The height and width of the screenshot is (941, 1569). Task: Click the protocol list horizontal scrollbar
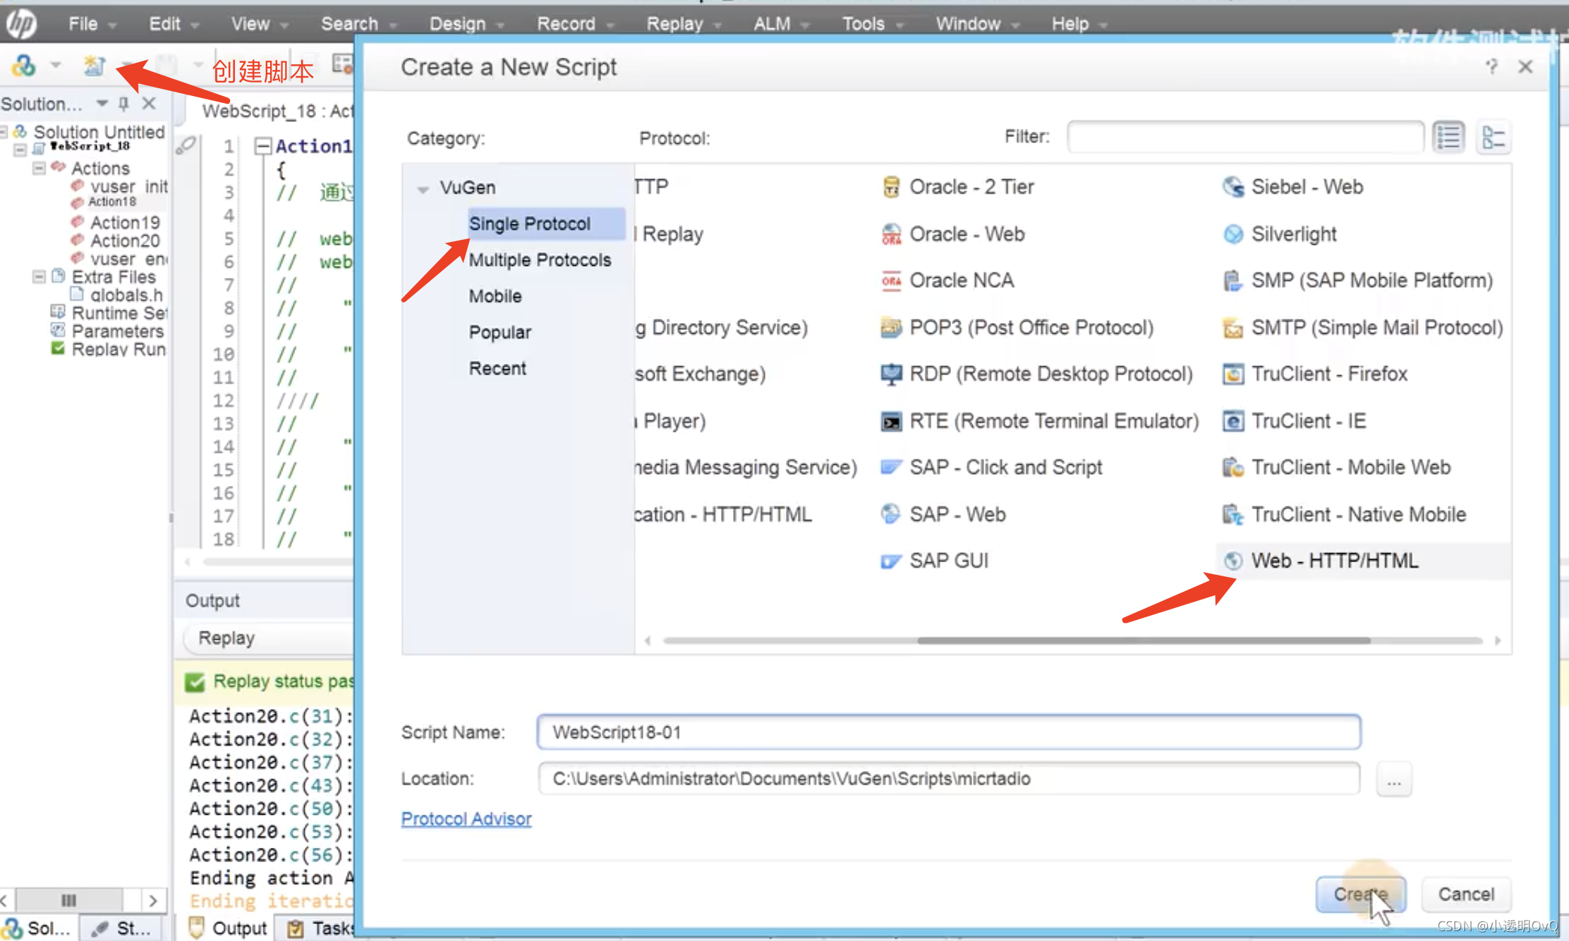point(1143,641)
